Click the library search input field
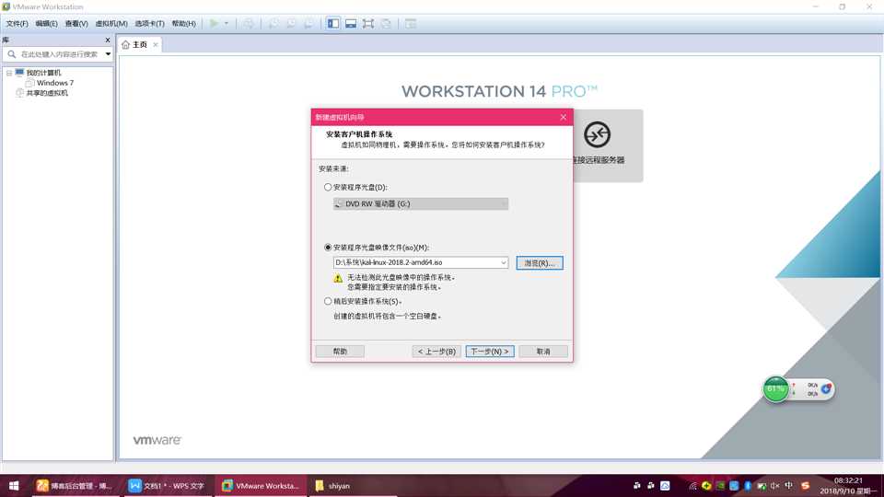This screenshot has height=497, width=884. [x=59, y=54]
